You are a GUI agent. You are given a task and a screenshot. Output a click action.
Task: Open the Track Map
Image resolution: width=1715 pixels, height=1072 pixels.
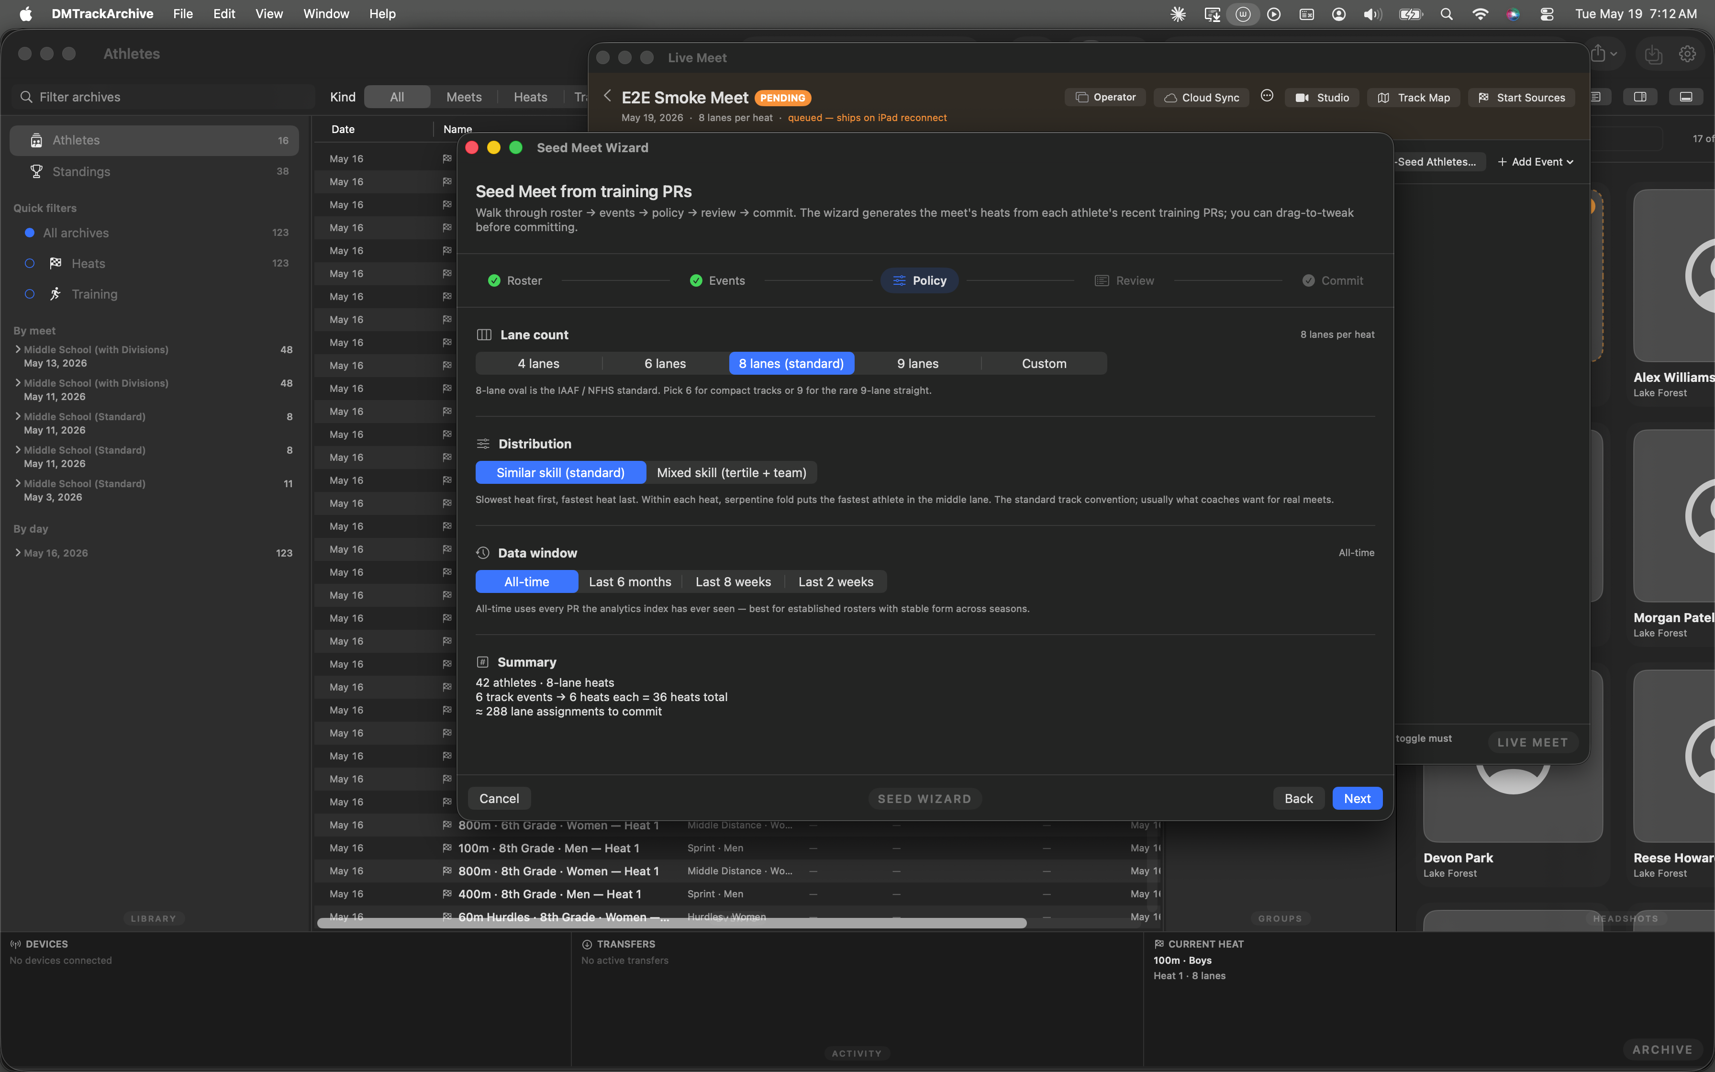1413,98
